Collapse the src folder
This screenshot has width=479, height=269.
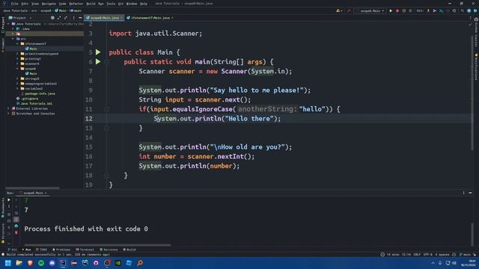click(13, 39)
